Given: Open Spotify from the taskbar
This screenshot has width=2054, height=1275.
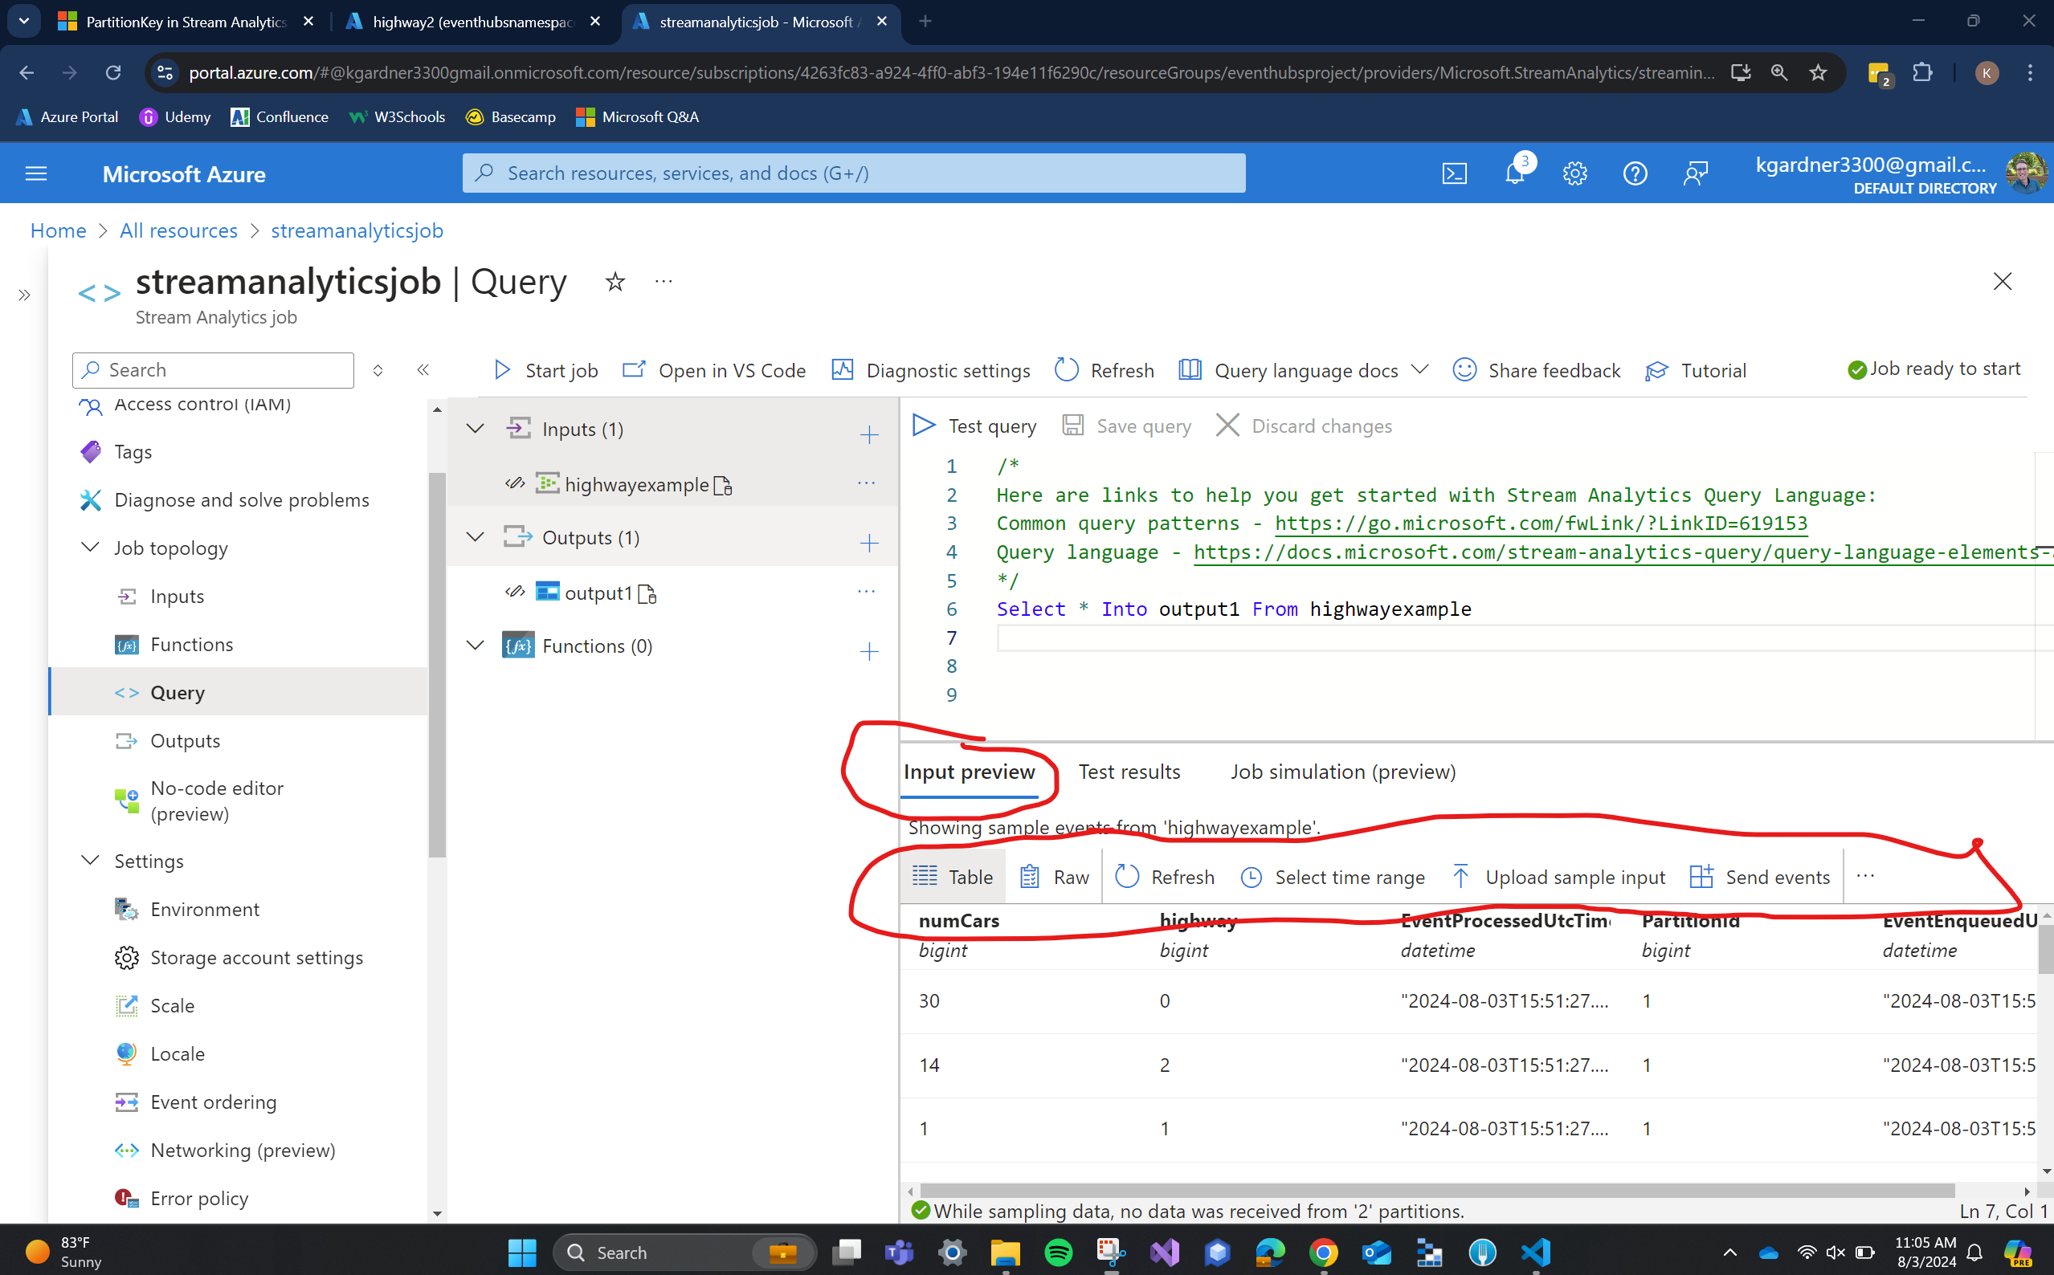Looking at the screenshot, I should click(x=1058, y=1253).
